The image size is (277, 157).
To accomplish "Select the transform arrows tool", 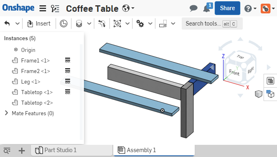I will 102,24.
